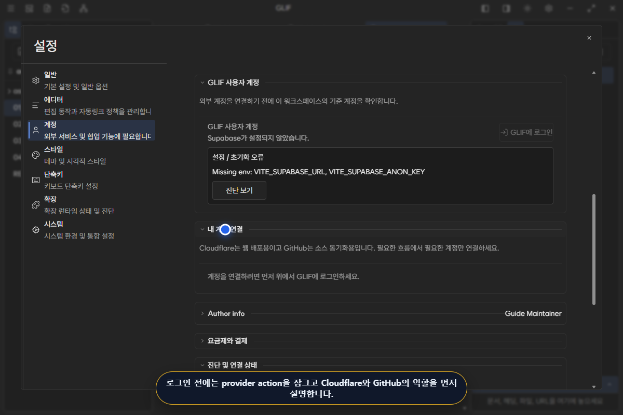Image resolution: width=623 pixels, height=415 pixels.
Task: Open hamburger menu in main GLIF window
Action: pyautogui.click(x=11, y=8)
